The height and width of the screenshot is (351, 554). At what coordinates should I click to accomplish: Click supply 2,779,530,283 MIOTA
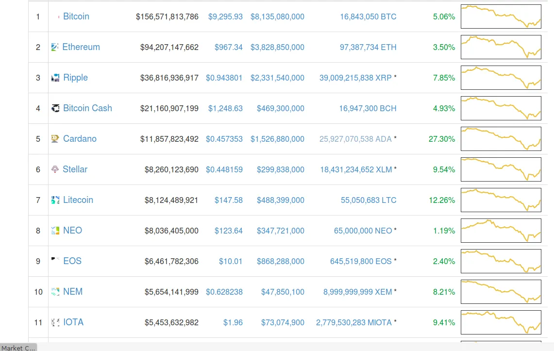coord(353,322)
